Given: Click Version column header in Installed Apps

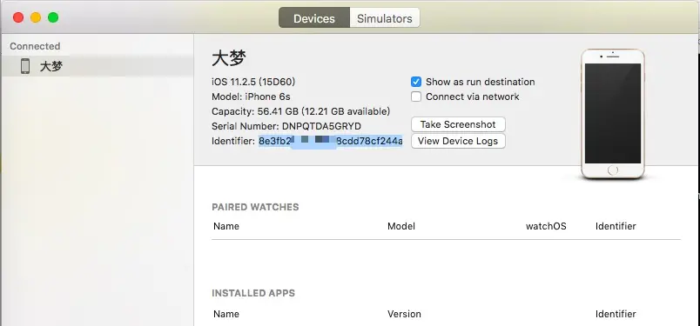Looking at the screenshot, I should pos(404,314).
